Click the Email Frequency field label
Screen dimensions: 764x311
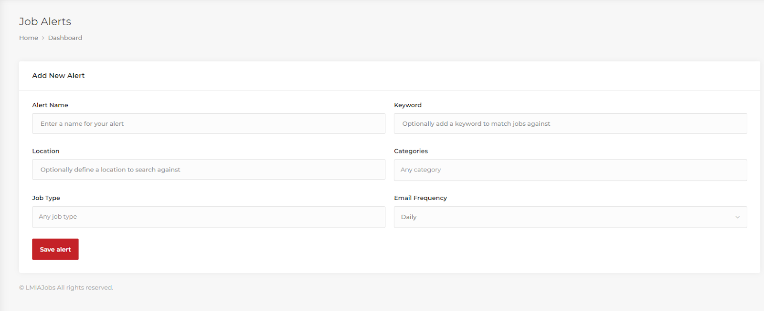(x=420, y=198)
